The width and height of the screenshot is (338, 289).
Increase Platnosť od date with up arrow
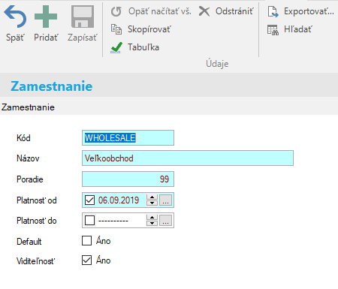[x=152, y=197]
